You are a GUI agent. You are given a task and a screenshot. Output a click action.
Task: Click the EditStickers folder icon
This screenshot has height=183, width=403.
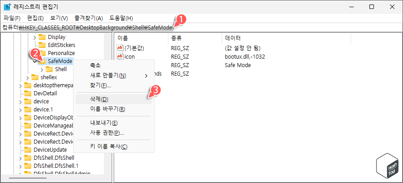(x=42, y=45)
